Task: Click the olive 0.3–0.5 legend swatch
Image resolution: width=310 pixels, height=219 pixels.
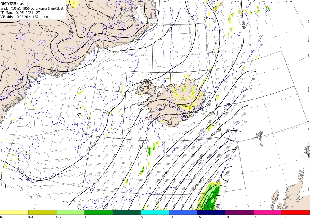Action: pos(42,212)
